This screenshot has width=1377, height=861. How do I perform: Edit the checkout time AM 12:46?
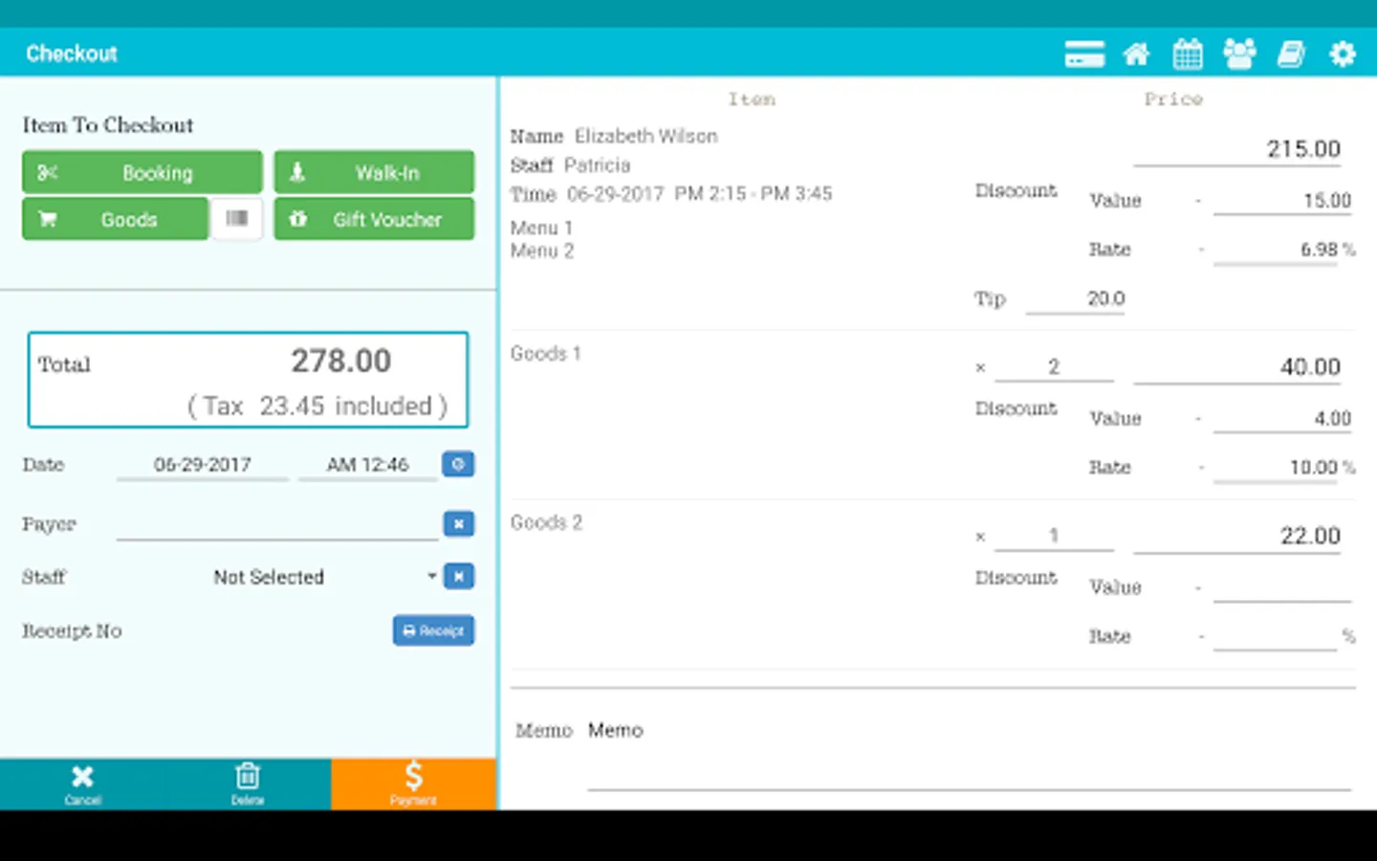tap(367, 465)
